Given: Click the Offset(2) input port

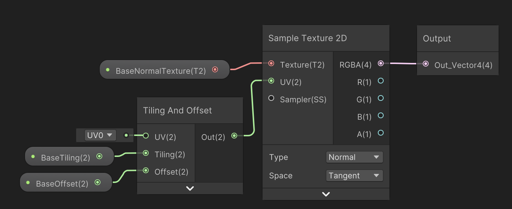Looking at the screenshot, I should click(x=146, y=170).
